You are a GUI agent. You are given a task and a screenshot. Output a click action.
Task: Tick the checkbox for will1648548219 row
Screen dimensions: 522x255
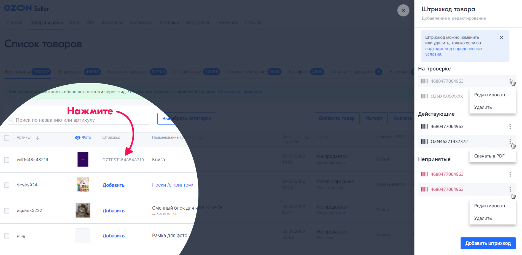pyautogui.click(x=7, y=160)
